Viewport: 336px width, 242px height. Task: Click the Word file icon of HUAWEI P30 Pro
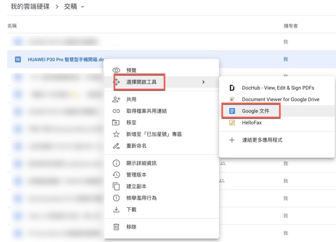click(18, 59)
